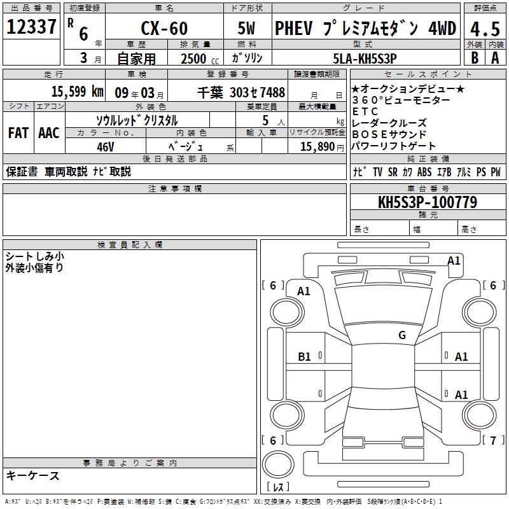Click door shape value 5W

(247, 28)
